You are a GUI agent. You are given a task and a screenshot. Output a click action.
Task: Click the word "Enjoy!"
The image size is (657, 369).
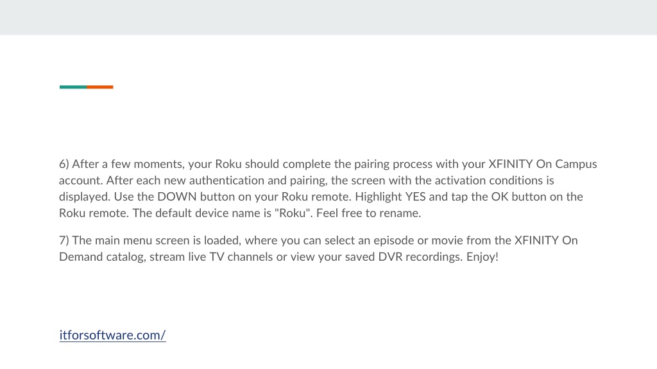pos(482,257)
